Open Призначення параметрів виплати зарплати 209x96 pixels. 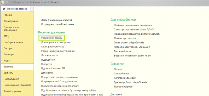tap(137, 34)
